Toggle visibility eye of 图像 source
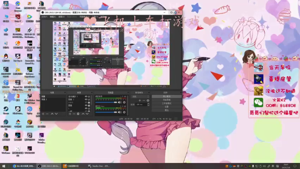This screenshot has height=169, width=300. tap(86, 105)
